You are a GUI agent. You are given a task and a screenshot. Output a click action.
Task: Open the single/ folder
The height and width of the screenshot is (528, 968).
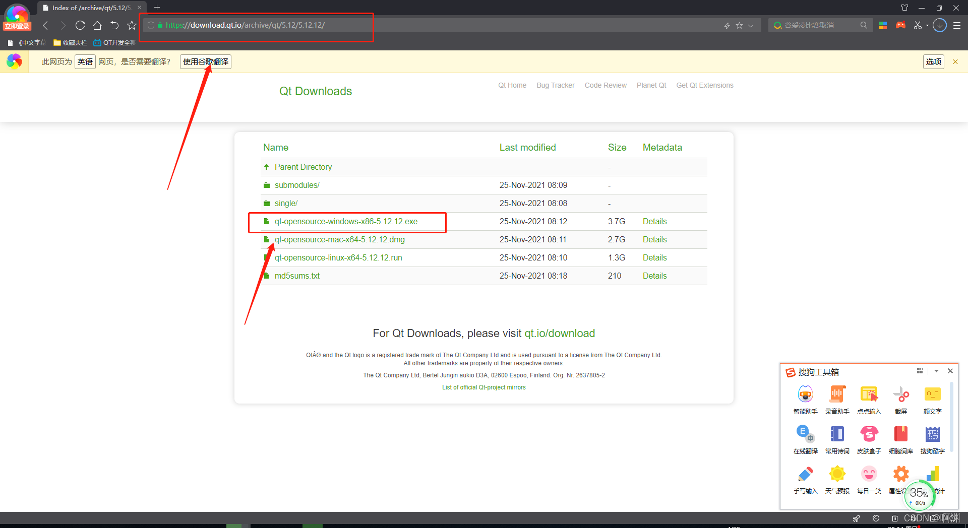click(286, 204)
